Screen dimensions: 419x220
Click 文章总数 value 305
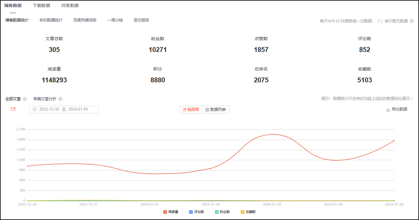point(54,50)
